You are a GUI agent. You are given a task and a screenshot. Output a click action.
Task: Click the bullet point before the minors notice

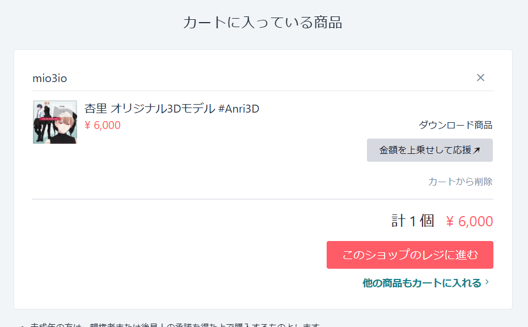pos(22,325)
